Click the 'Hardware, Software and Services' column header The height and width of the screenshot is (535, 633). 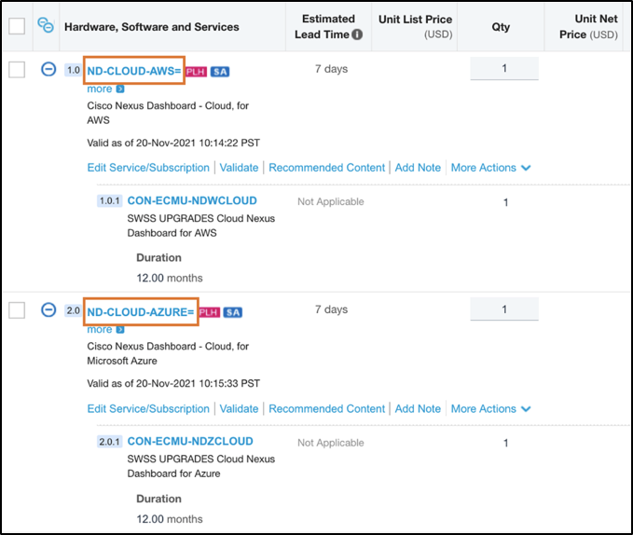152,27
